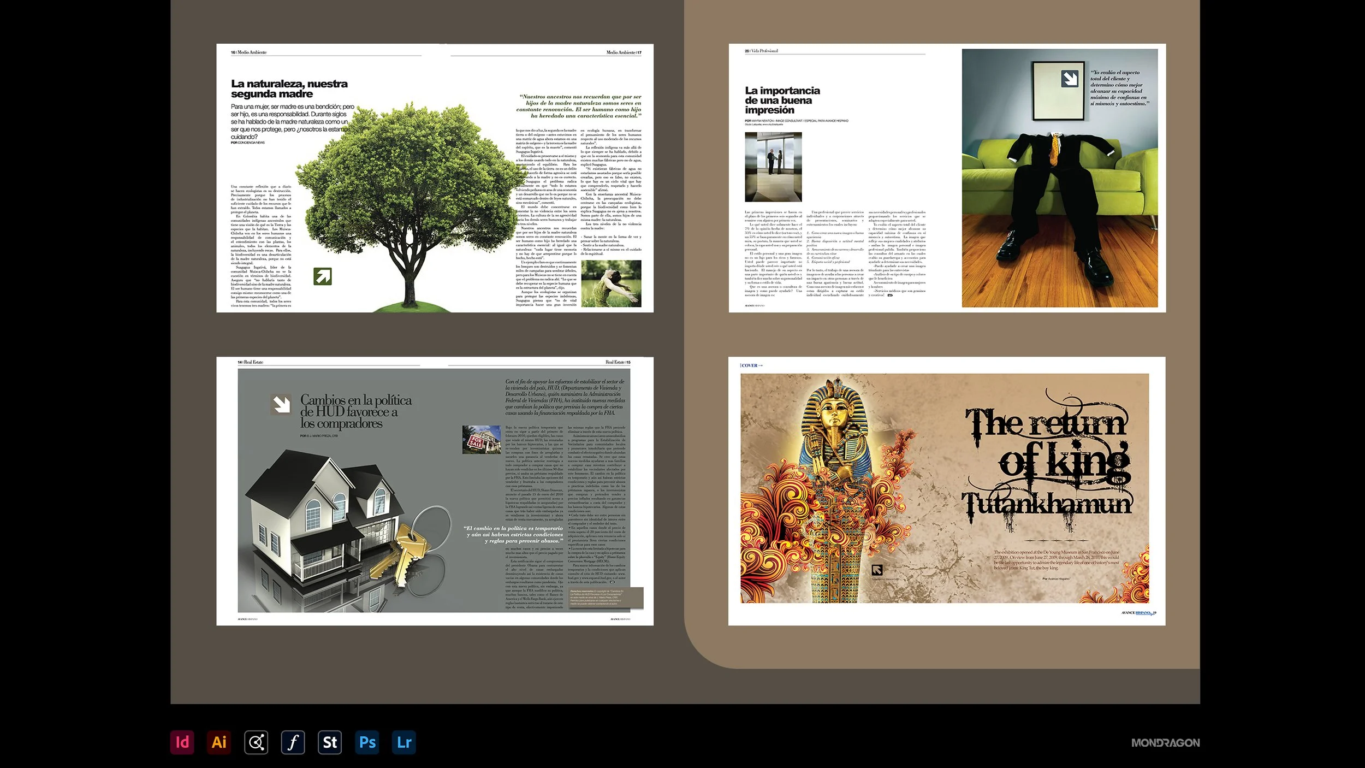Click the Adobe InDesign (Id) icon

(182, 742)
